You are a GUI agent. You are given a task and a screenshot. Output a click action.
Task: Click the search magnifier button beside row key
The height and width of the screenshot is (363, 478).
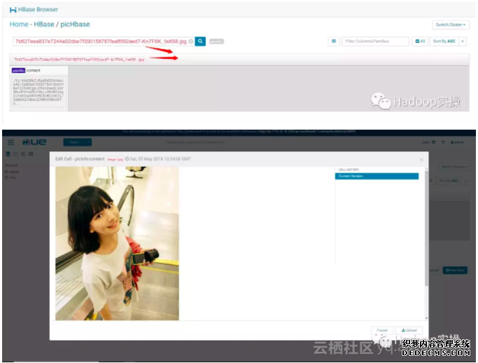pos(200,41)
